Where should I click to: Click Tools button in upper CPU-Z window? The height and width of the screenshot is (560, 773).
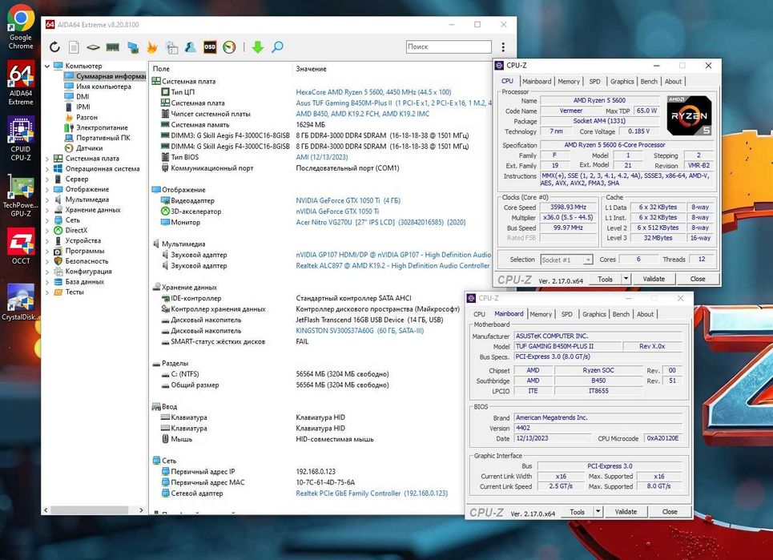pyautogui.click(x=606, y=279)
